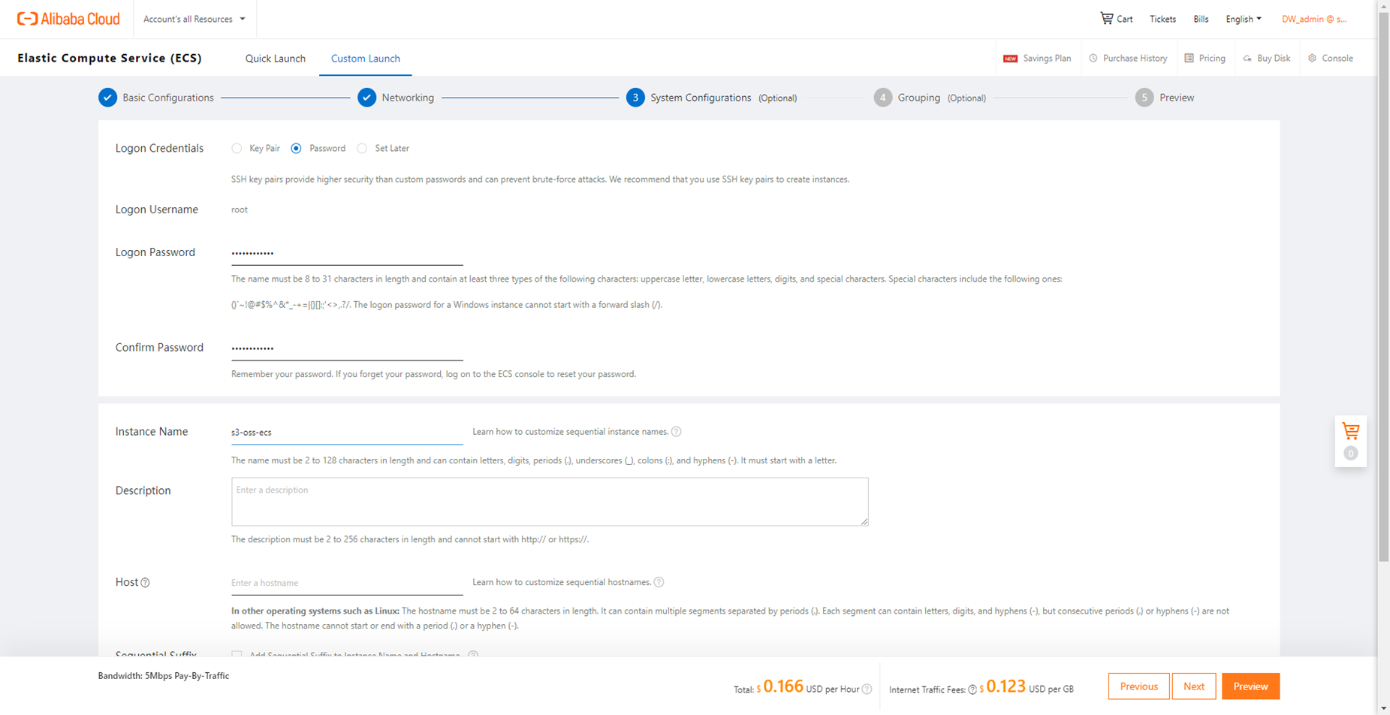Click the scrollbar down arrow
1390x715 pixels.
pyautogui.click(x=1384, y=709)
